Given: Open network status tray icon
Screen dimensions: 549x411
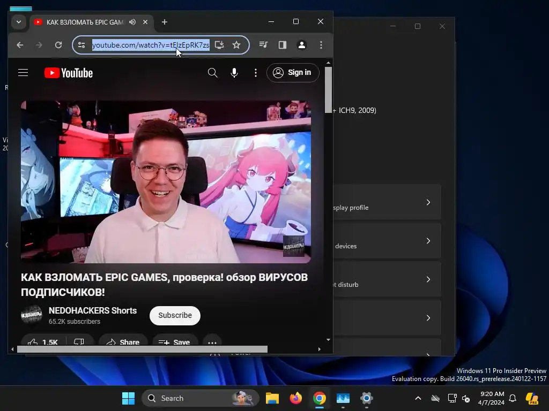Looking at the screenshot, I should point(452,398).
